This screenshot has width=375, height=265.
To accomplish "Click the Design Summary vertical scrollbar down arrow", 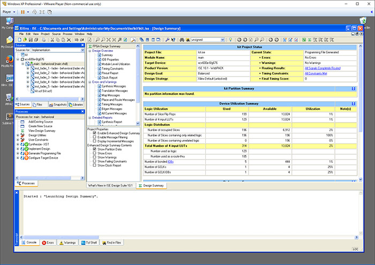I will click(361, 179).
